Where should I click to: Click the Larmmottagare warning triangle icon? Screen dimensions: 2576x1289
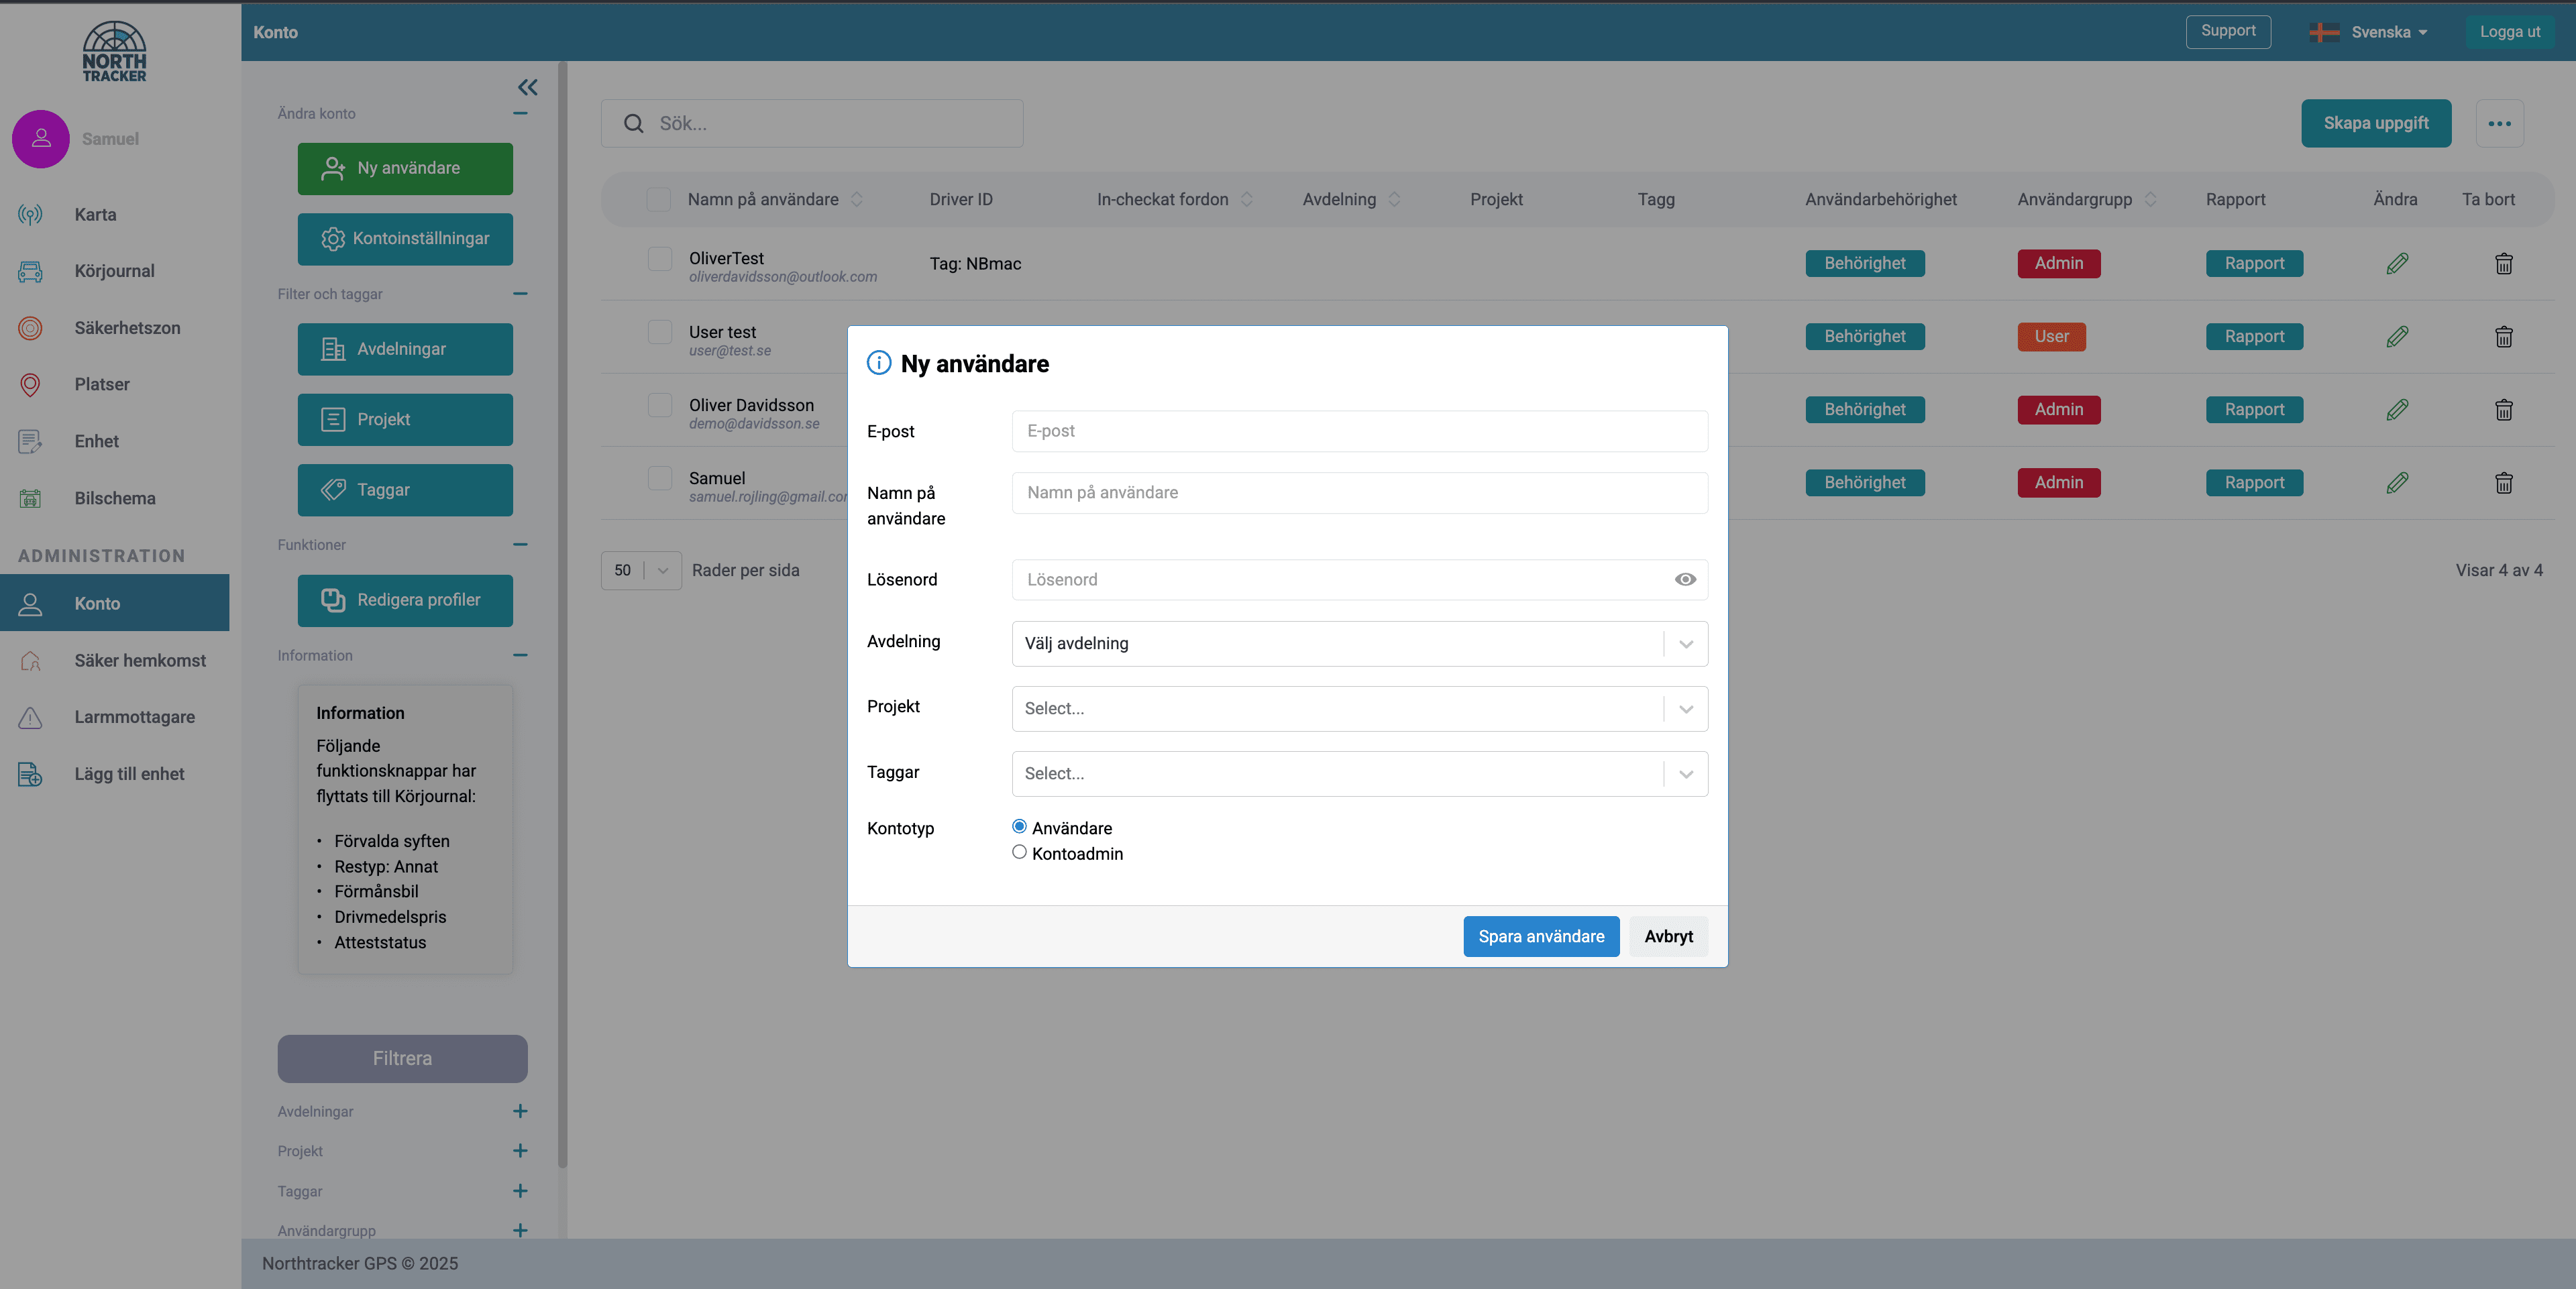click(x=30, y=717)
